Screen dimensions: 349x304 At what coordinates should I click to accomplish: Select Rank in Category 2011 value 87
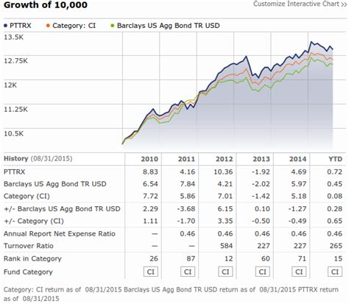coord(191,258)
